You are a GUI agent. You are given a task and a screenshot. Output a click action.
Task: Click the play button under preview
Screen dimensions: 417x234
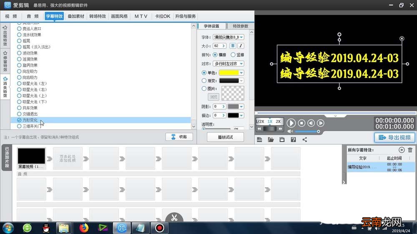tap(291, 123)
